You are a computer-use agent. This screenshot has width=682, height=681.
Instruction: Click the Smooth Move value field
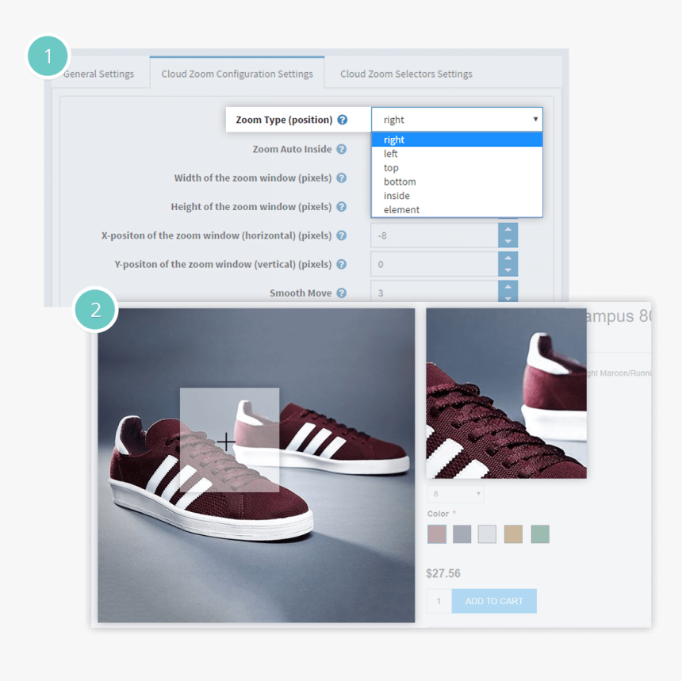[x=434, y=293]
